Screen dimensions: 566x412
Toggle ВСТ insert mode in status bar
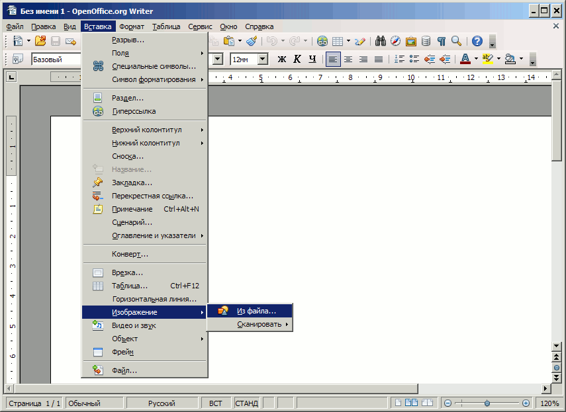[216, 403]
